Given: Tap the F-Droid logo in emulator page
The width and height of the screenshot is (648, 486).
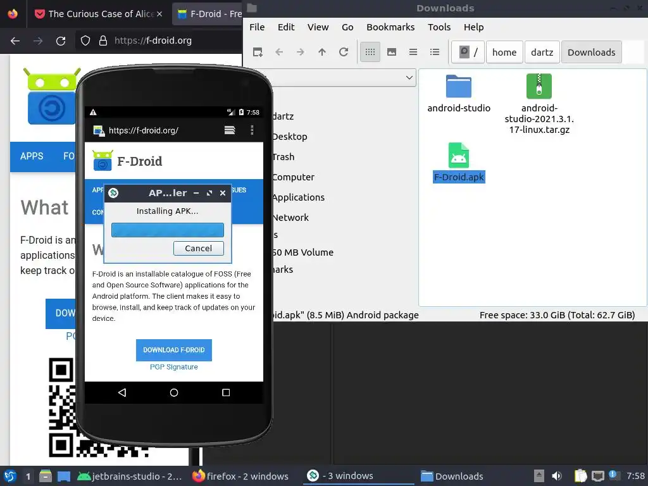Looking at the screenshot, I should [x=127, y=161].
